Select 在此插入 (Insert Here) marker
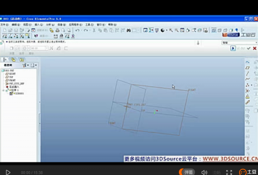The image size is (258, 175). tap(12, 87)
